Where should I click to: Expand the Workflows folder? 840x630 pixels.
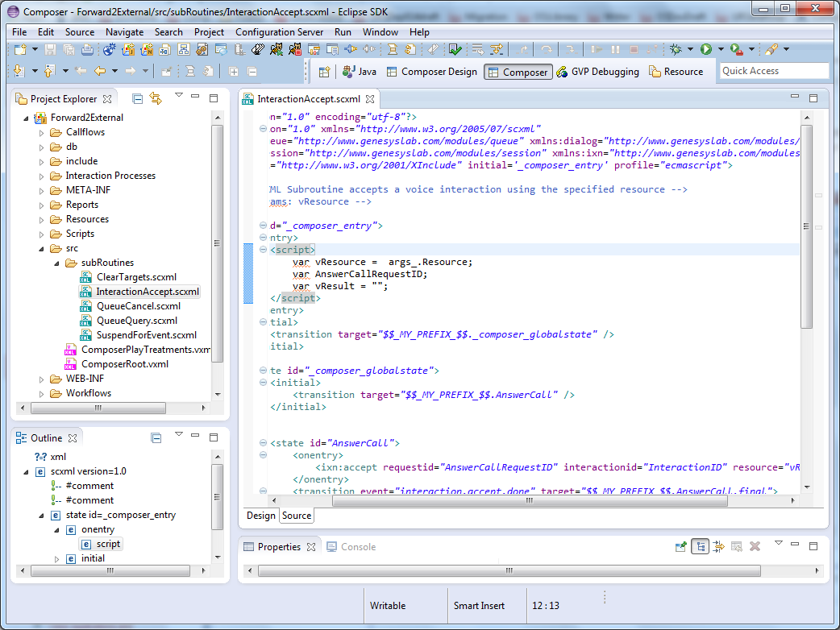click(x=41, y=394)
